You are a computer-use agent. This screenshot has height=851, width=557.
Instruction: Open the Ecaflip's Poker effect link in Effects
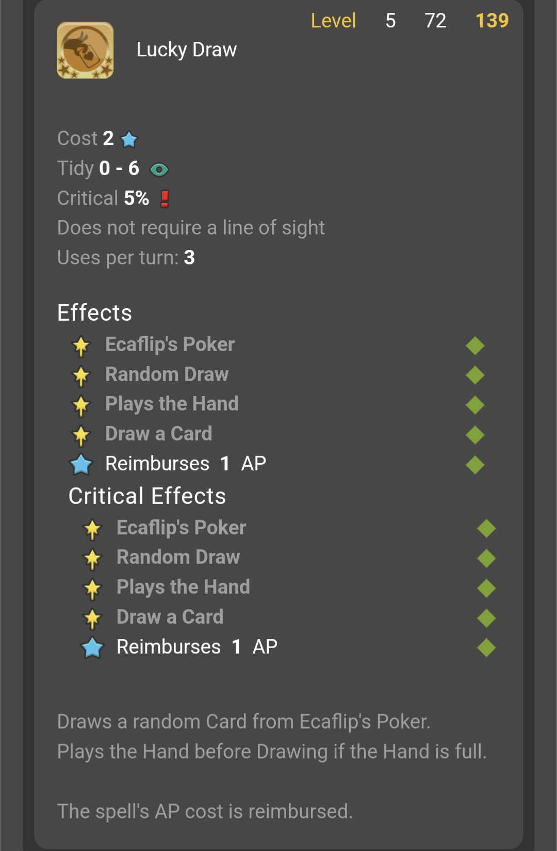click(170, 344)
